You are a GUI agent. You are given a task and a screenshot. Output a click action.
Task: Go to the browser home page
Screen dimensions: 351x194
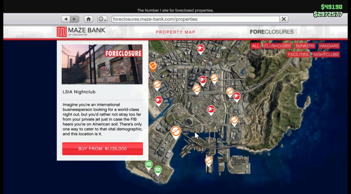coord(89,19)
